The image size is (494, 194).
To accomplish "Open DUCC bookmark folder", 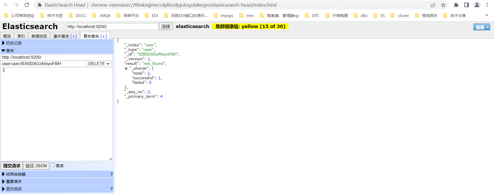I will tap(78, 16).
